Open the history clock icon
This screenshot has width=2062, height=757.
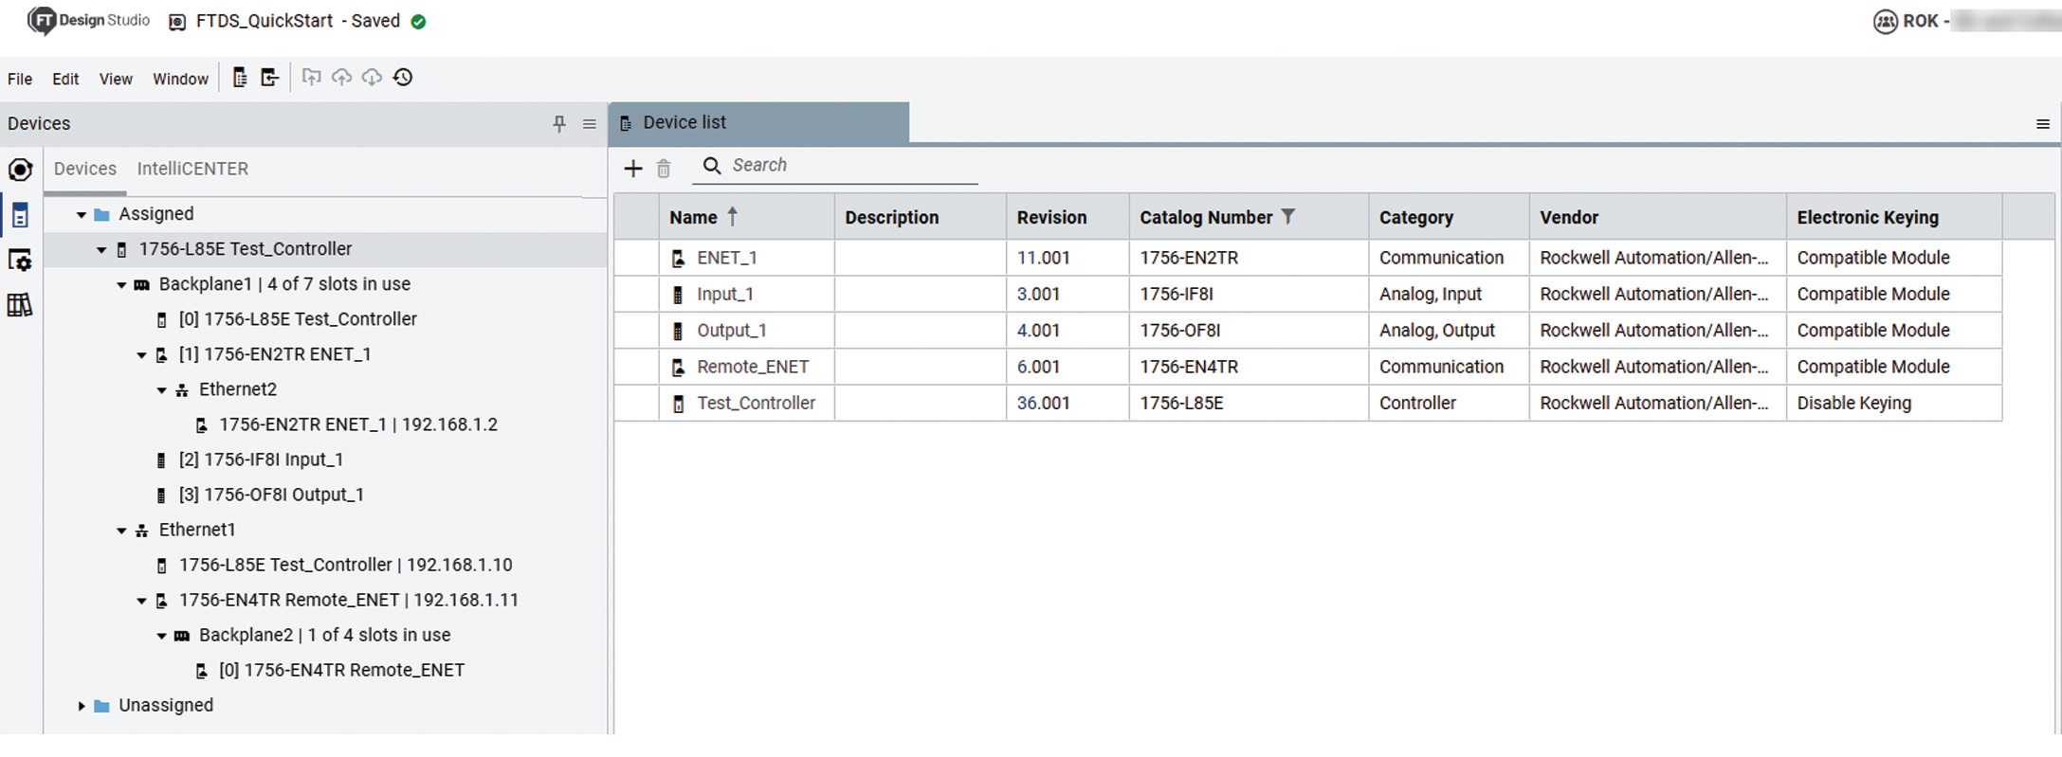point(403,78)
